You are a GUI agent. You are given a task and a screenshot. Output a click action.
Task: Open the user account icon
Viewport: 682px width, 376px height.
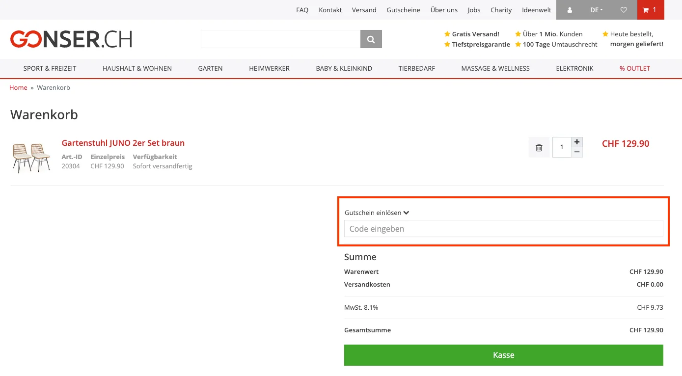(x=570, y=10)
